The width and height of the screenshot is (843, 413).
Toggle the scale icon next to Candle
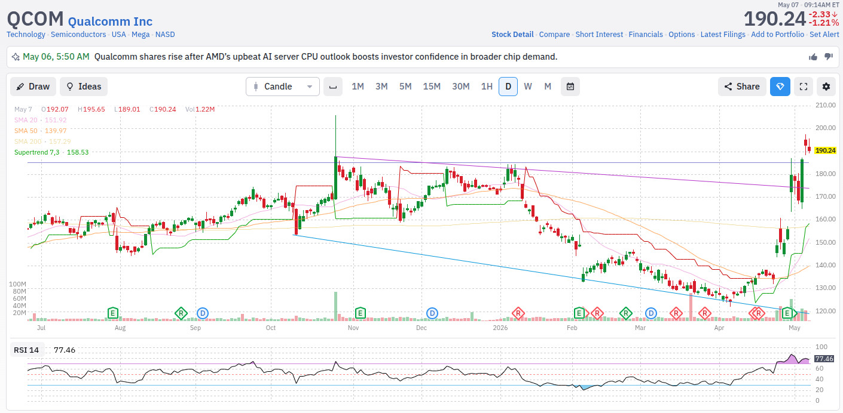click(333, 87)
